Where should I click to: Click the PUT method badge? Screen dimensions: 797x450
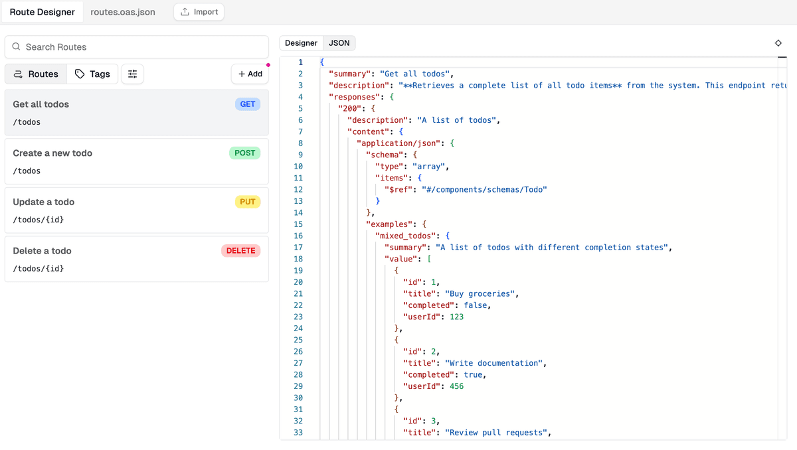(248, 202)
